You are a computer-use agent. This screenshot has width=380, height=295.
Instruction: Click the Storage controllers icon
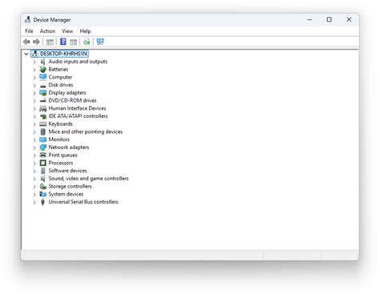coord(42,186)
